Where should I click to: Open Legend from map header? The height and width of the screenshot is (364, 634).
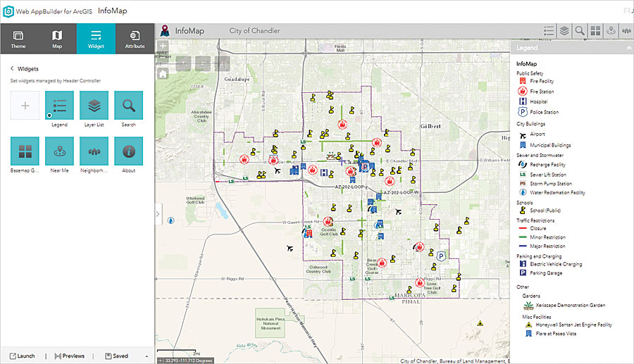[x=549, y=31]
